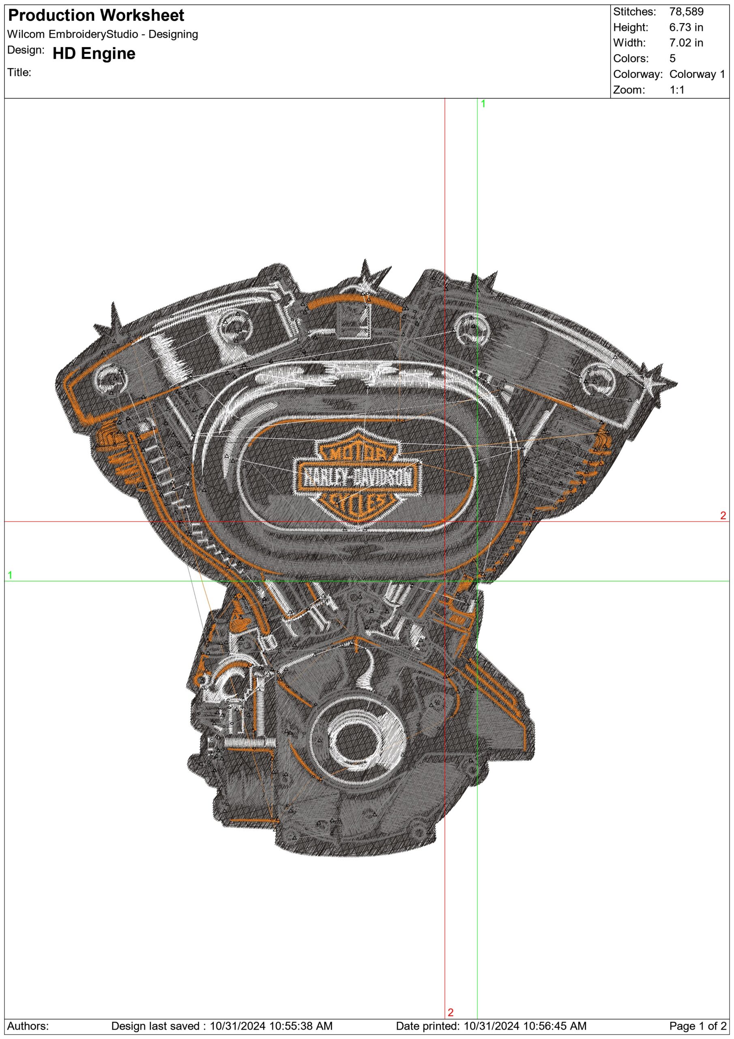Click the "Width:" label
This screenshot has height=1039, width=734.
629,43
